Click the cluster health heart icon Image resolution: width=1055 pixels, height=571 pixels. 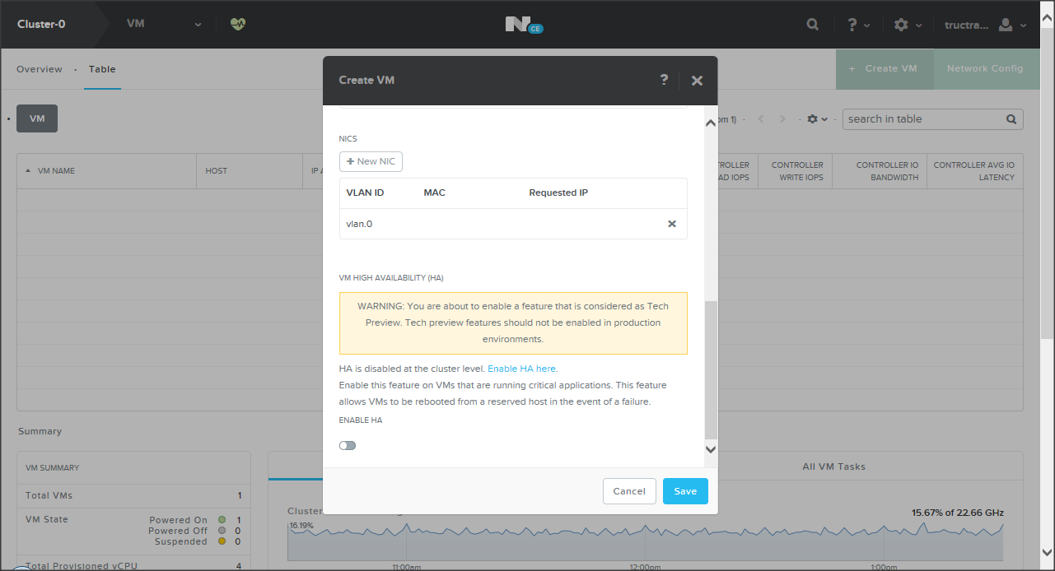[x=237, y=25]
